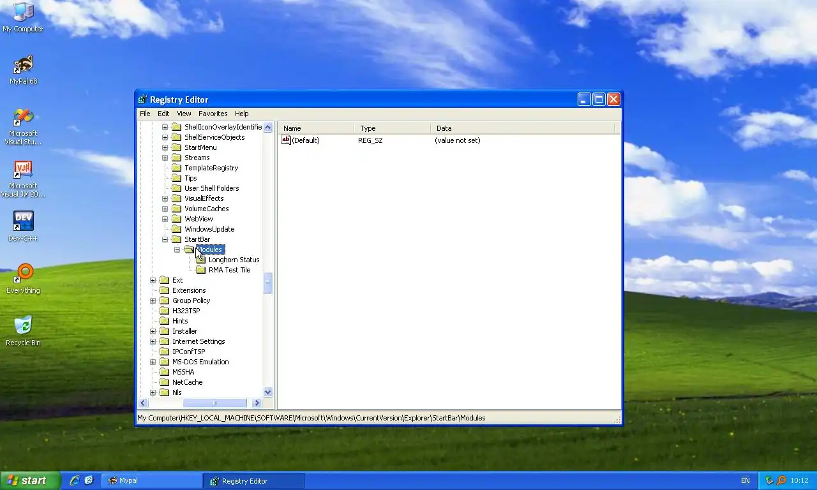
Task: Select folder icon of Longhorn Status key
Action: click(x=201, y=260)
